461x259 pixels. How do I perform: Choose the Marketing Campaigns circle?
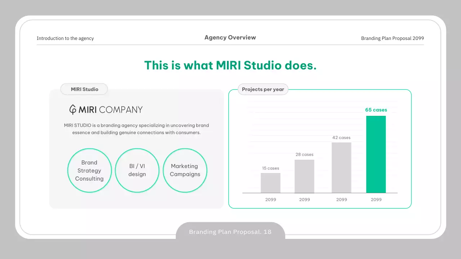[185, 171]
